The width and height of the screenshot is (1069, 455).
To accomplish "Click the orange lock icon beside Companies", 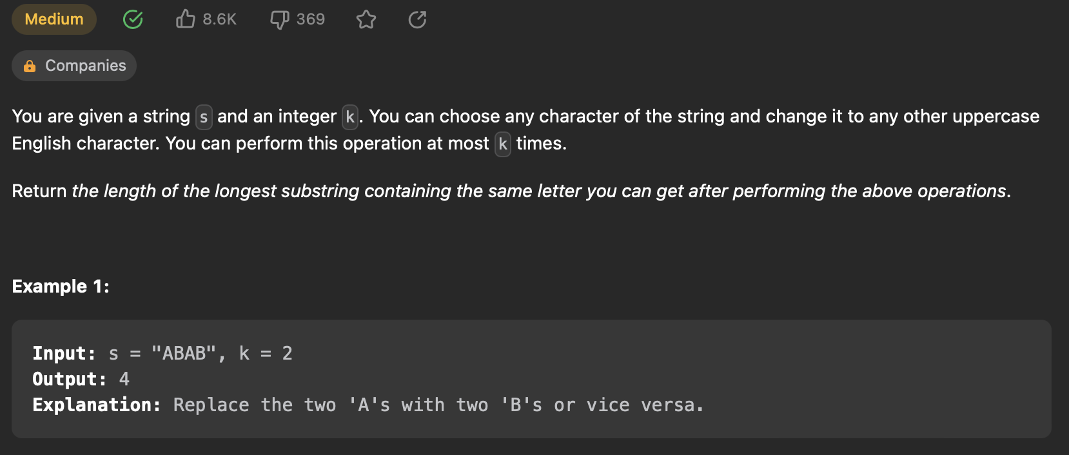I will [30, 65].
